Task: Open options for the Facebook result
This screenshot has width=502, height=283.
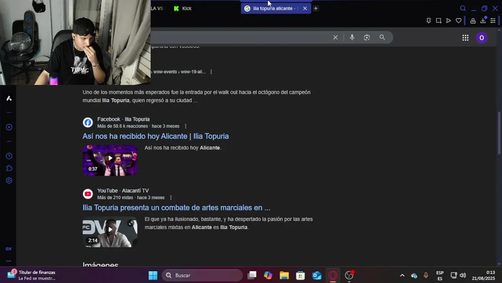Action: pos(185,126)
